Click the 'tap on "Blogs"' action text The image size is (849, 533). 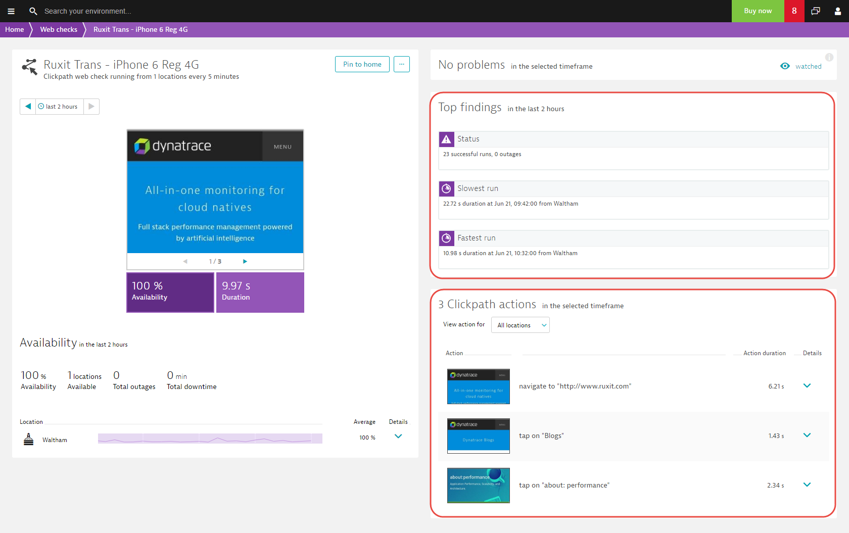[x=541, y=435]
